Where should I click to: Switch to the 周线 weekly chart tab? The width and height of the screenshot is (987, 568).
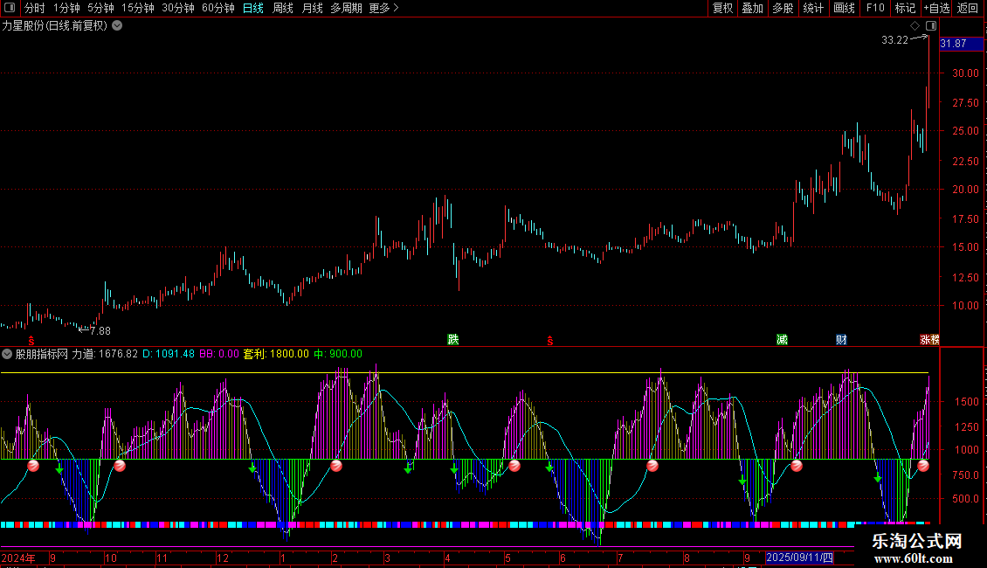[283, 9]
